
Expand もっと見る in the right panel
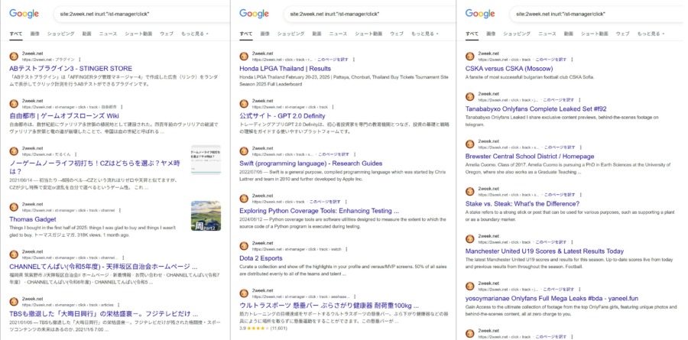651,34
